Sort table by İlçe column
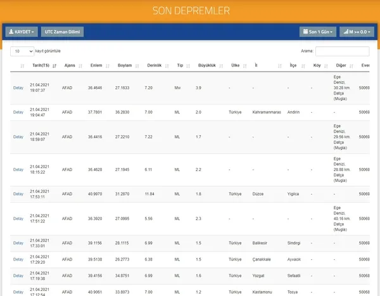 pyautogui.click(x=303, y=66)
